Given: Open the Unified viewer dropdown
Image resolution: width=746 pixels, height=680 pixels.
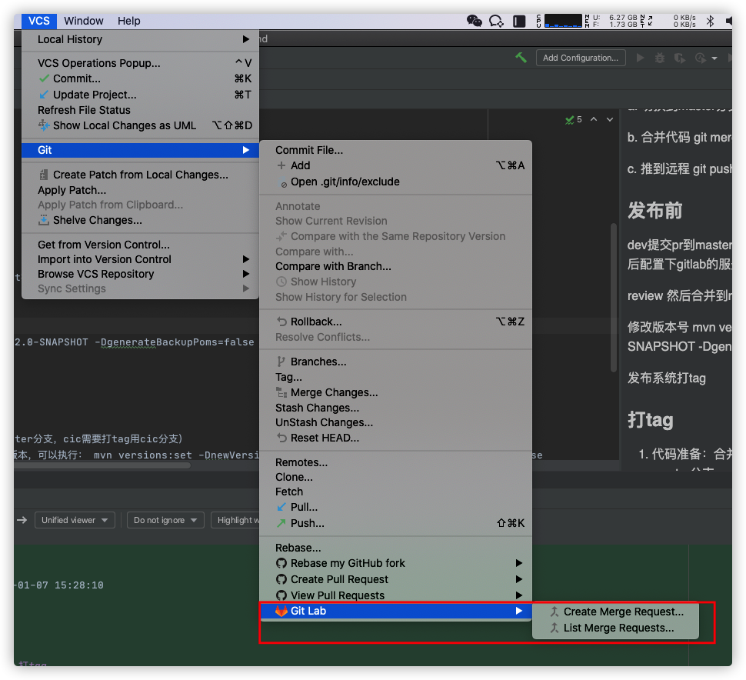Looking at the screenshot, I should pyautogui.click(x=75, y=520).
